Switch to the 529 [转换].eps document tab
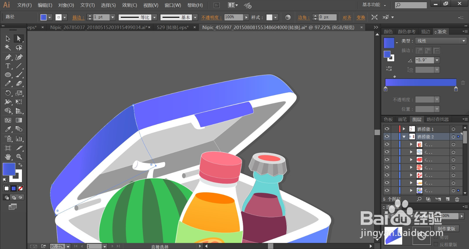This screenshot has height=249, width=469. coord(173,27)
